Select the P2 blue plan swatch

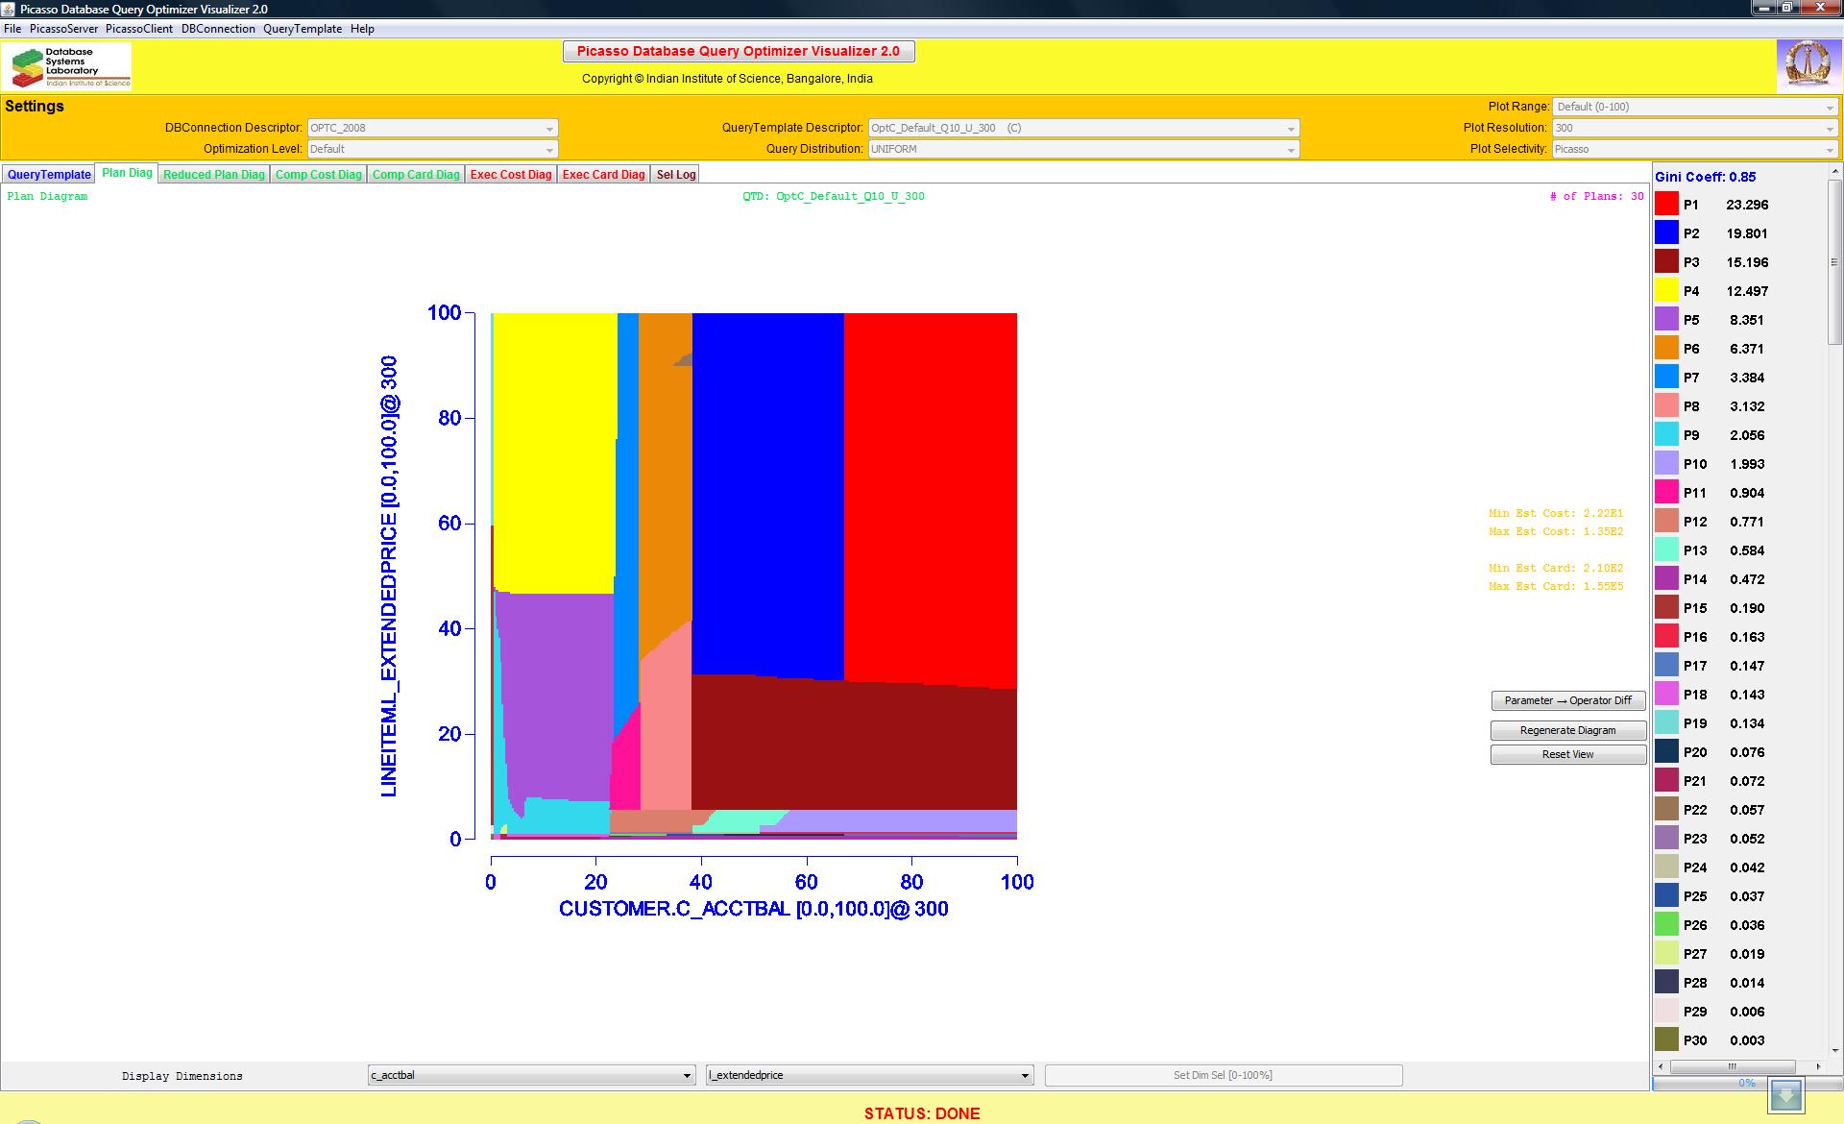point(1666,232)
